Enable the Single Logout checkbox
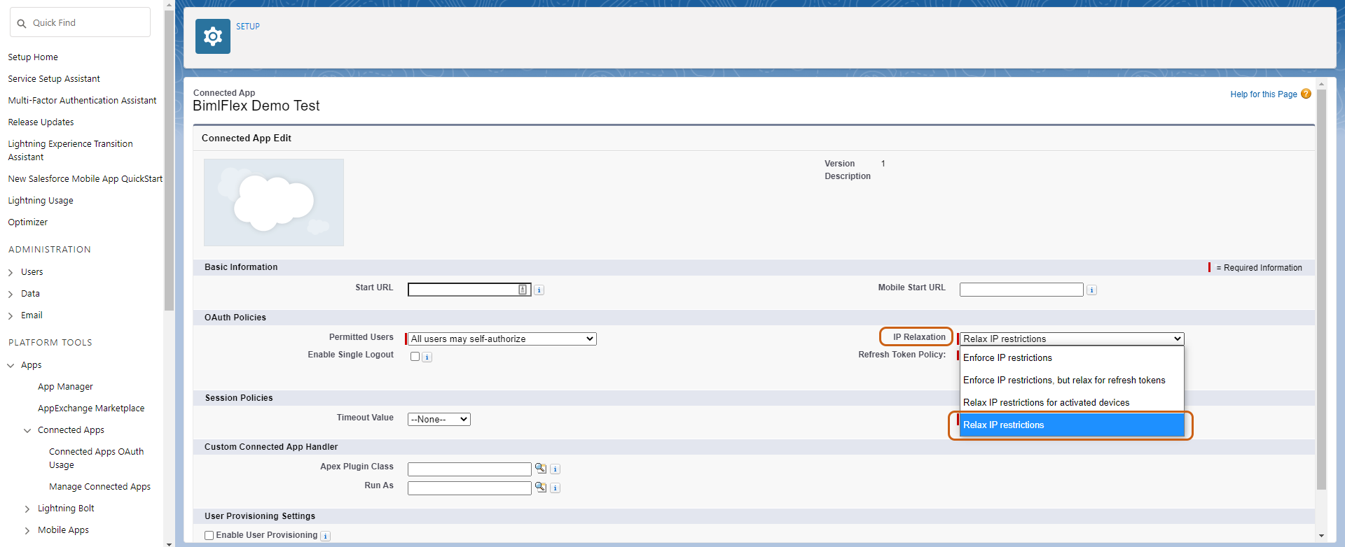This screenshot has width=1345, height=547. pyautogui.click(x=415, y=356)
